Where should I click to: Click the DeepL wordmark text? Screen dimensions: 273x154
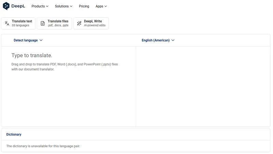coord(18,6)
